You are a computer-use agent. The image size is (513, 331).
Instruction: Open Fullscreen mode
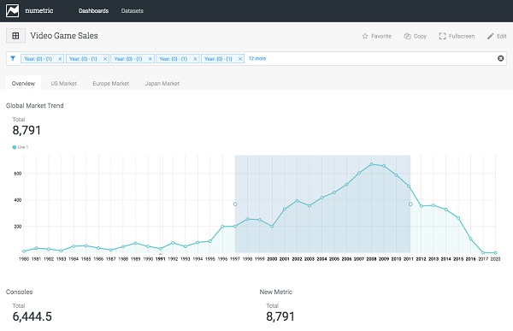pos(457,36)
